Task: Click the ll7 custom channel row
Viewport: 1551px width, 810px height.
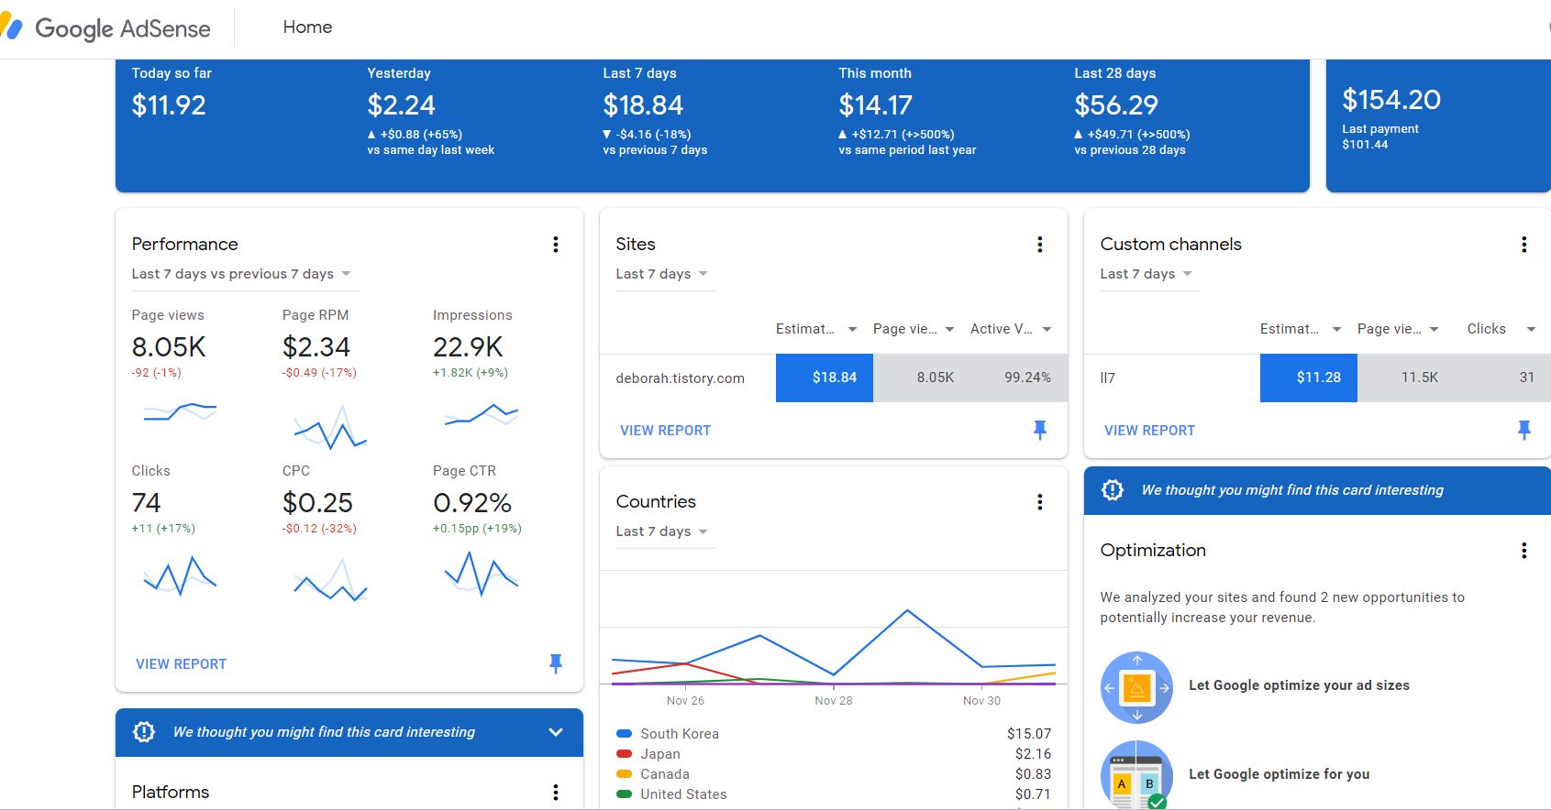Action: tap(1317, 378)
